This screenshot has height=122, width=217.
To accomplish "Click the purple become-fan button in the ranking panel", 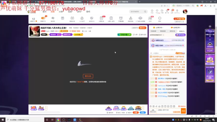I will [180, 35].
